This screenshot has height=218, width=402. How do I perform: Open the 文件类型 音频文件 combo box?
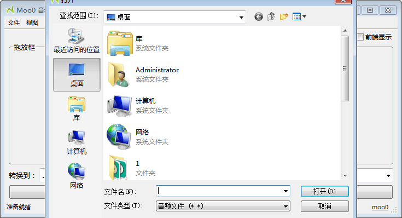[223, 206]
